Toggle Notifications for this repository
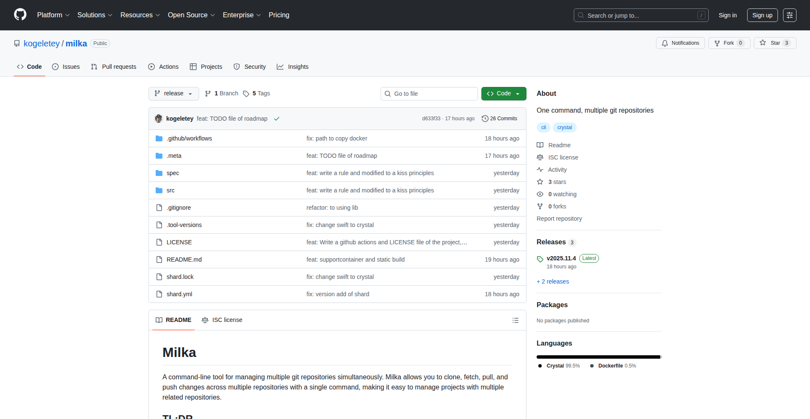Screen dimensions: 810x419 tap(680, 43)
